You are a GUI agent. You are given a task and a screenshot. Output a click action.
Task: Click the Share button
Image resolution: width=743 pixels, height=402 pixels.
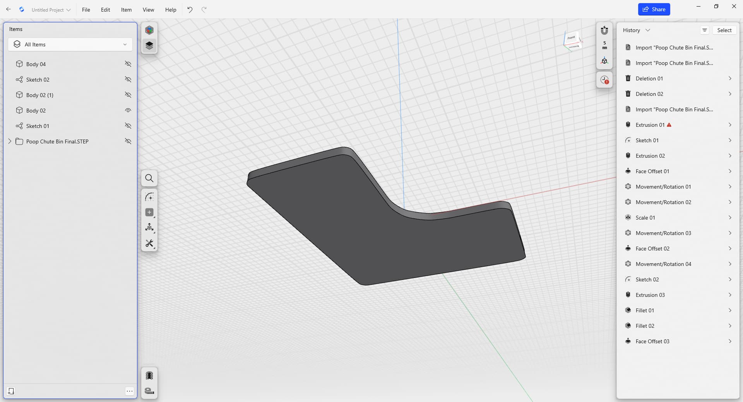pos(654,9)
